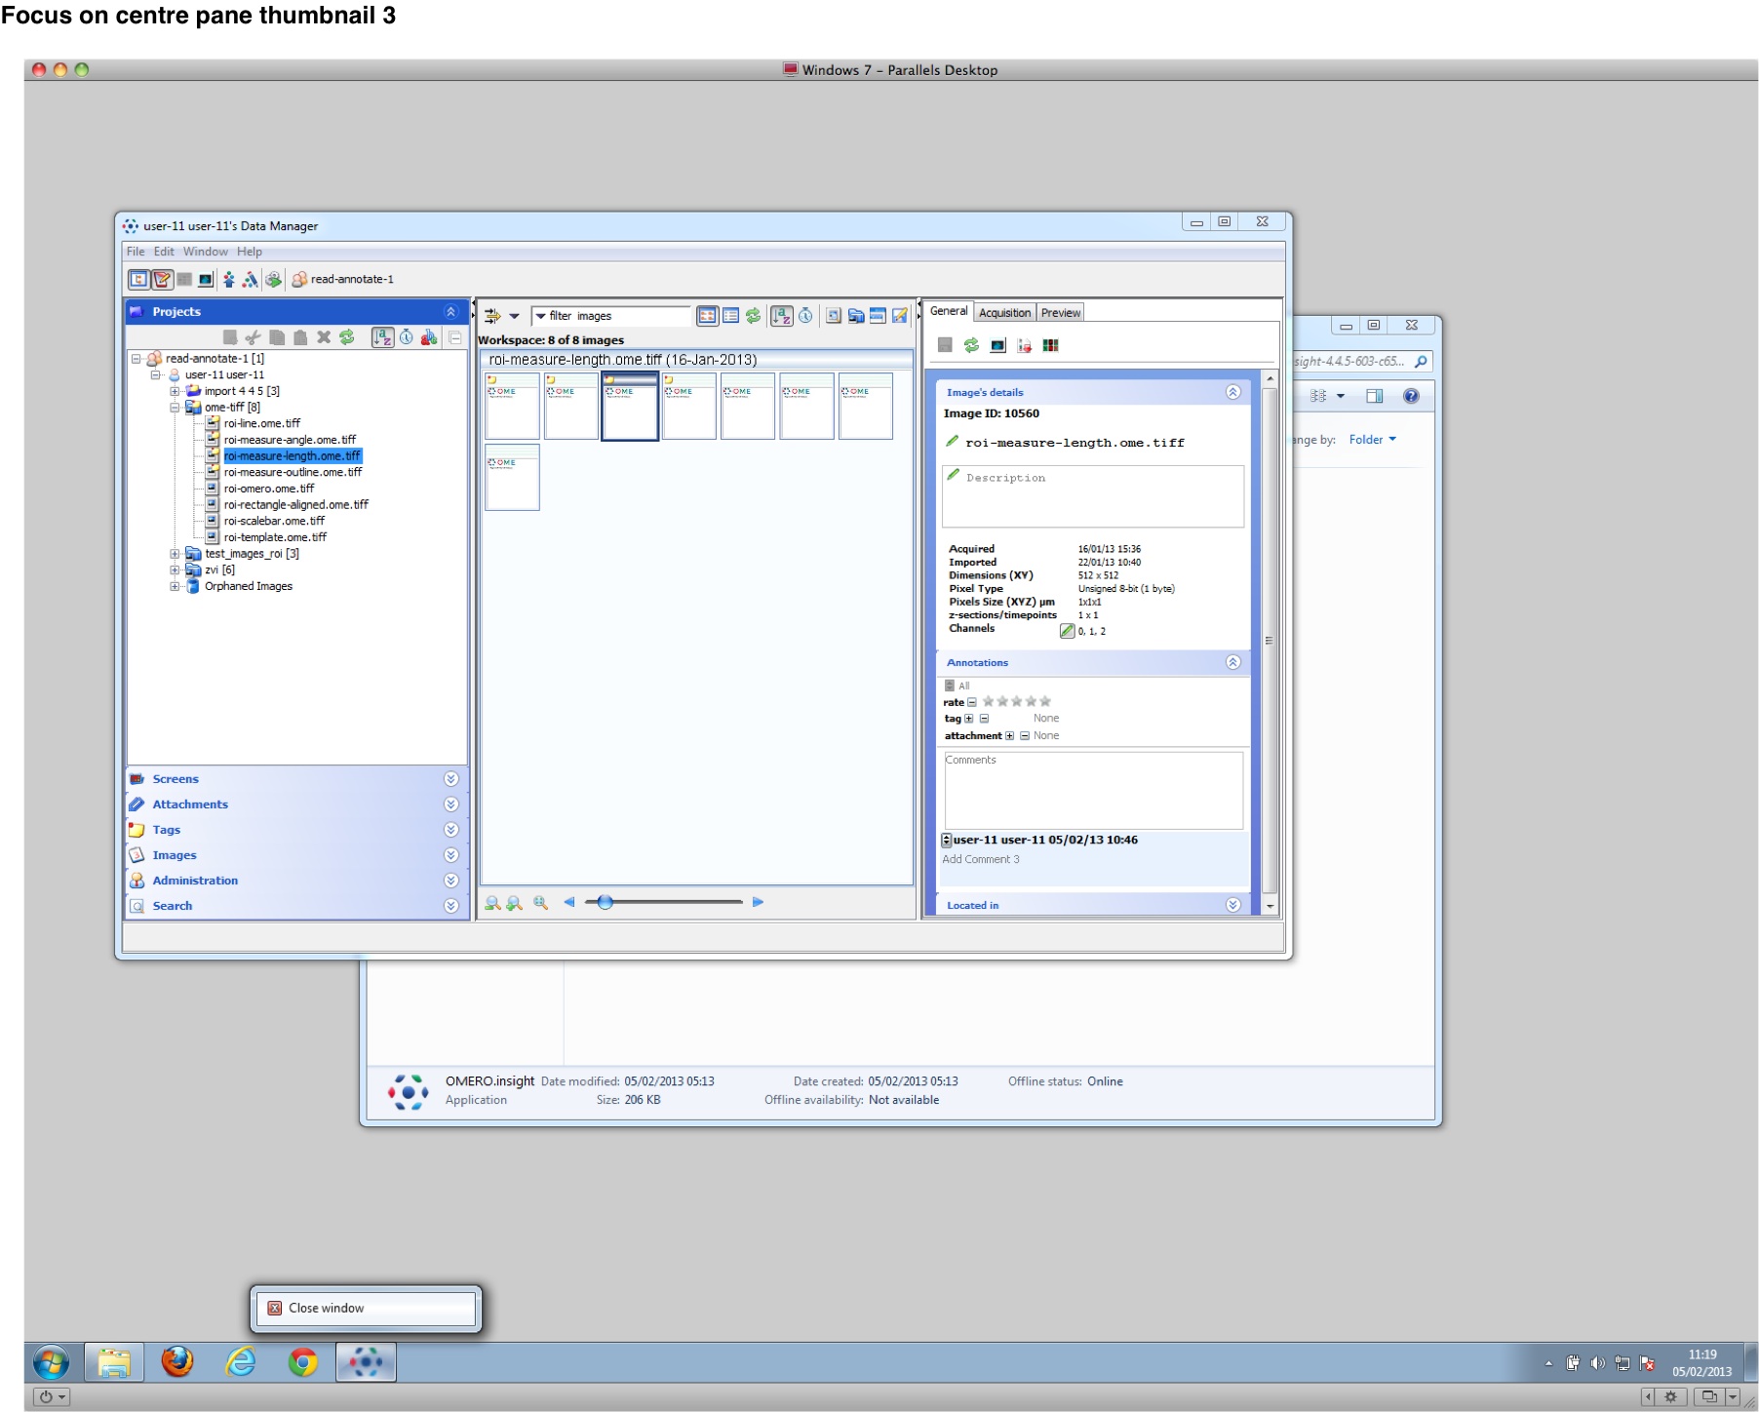1759x1412 pixels.
Task: Open the full image viewer from the details pane toolbar
Action: [x=997, y=345]
